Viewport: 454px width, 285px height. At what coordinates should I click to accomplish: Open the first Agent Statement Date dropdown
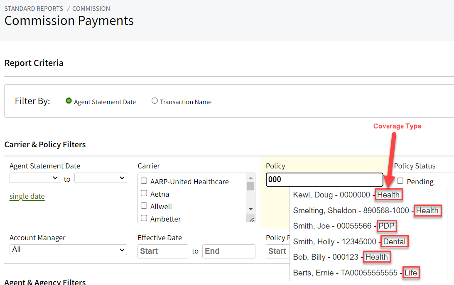coord(35,178)
